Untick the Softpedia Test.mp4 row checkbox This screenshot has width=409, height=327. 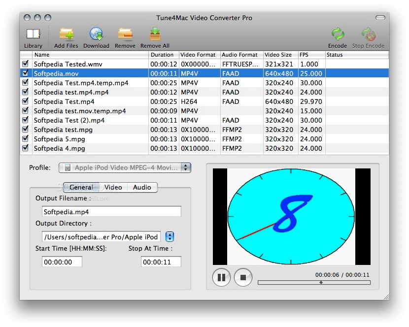point(26,101)
